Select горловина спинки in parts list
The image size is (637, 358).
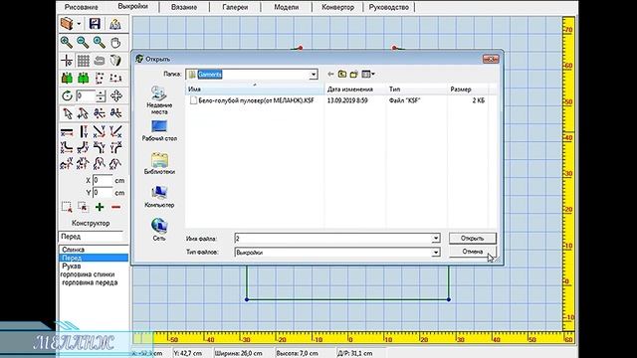coord(94,274)
